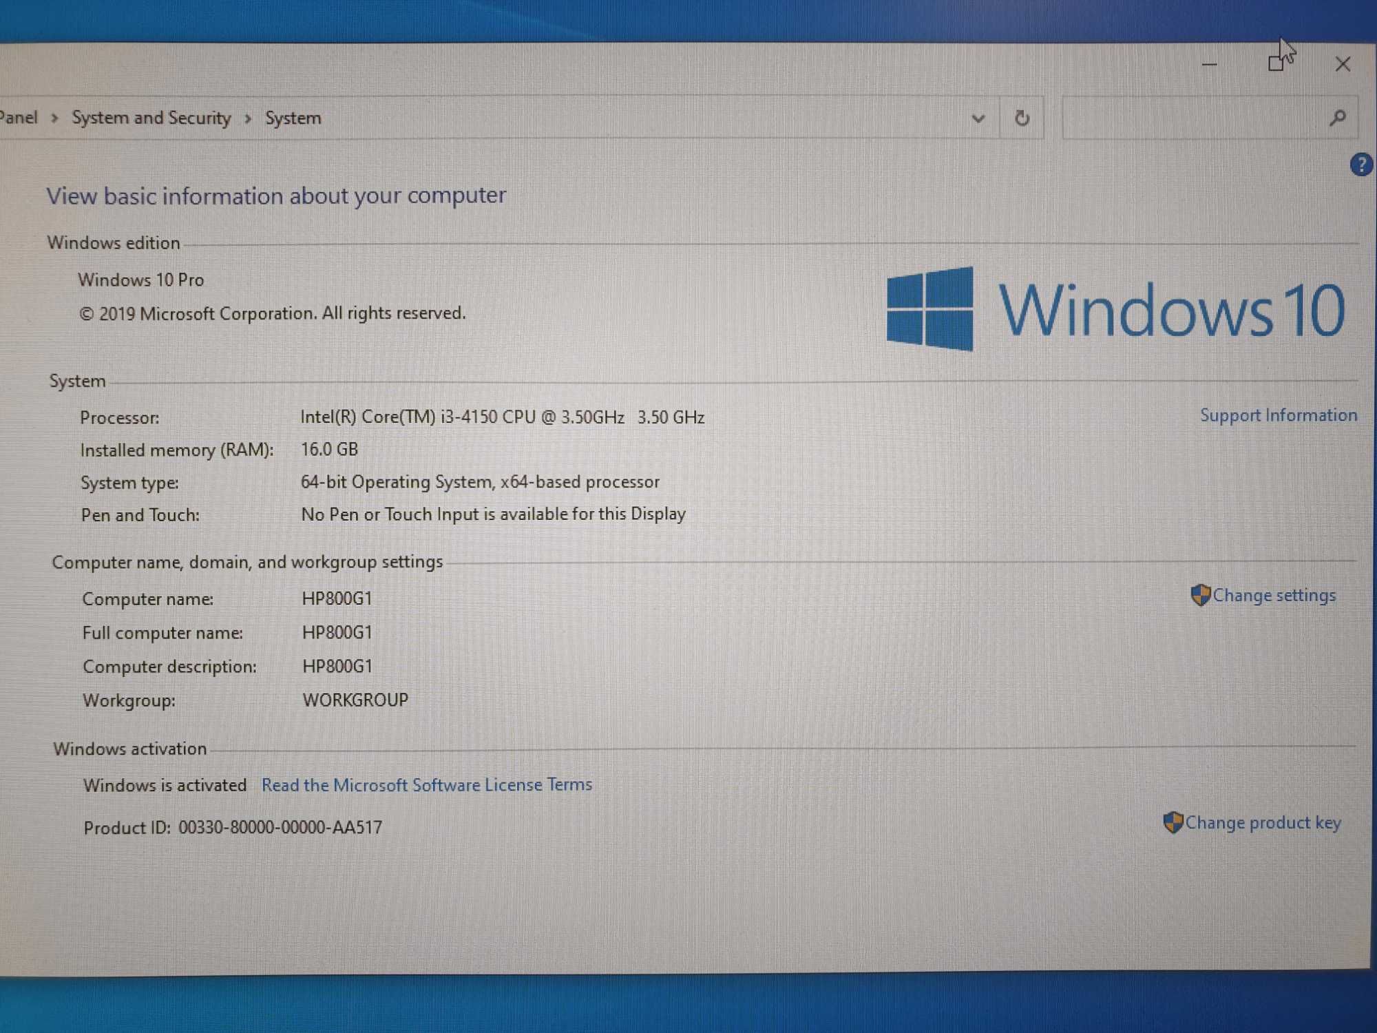Screen dimensions: 1377x1033
Task: Open Change settings link
Action: tap(1274, 595)
